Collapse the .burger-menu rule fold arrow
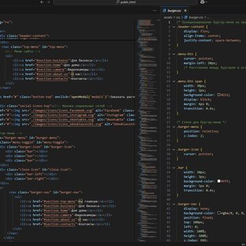Screen dimensions: 246x246 pos(174,127)
